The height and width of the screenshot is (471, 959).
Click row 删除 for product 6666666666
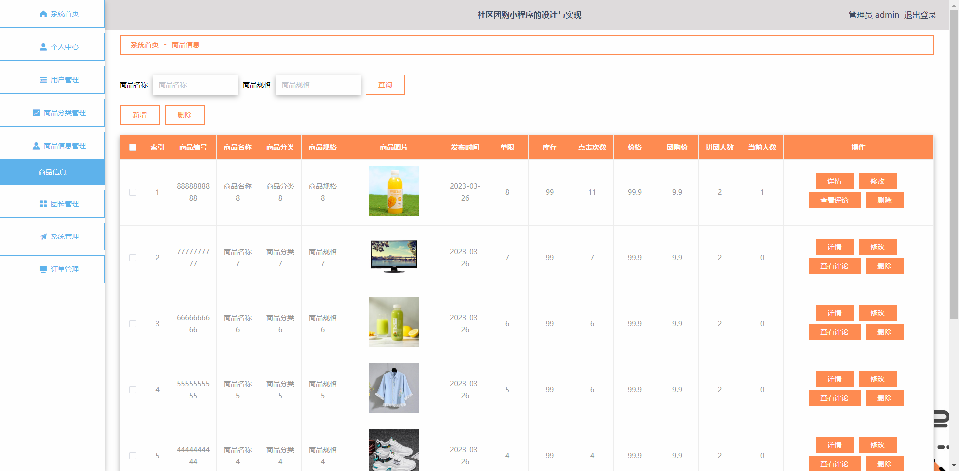[885, 332]
